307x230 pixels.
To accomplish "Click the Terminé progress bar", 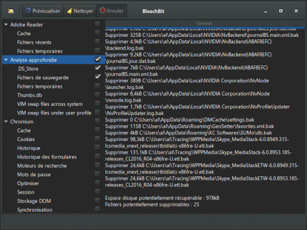I will [x=205, y=24].
